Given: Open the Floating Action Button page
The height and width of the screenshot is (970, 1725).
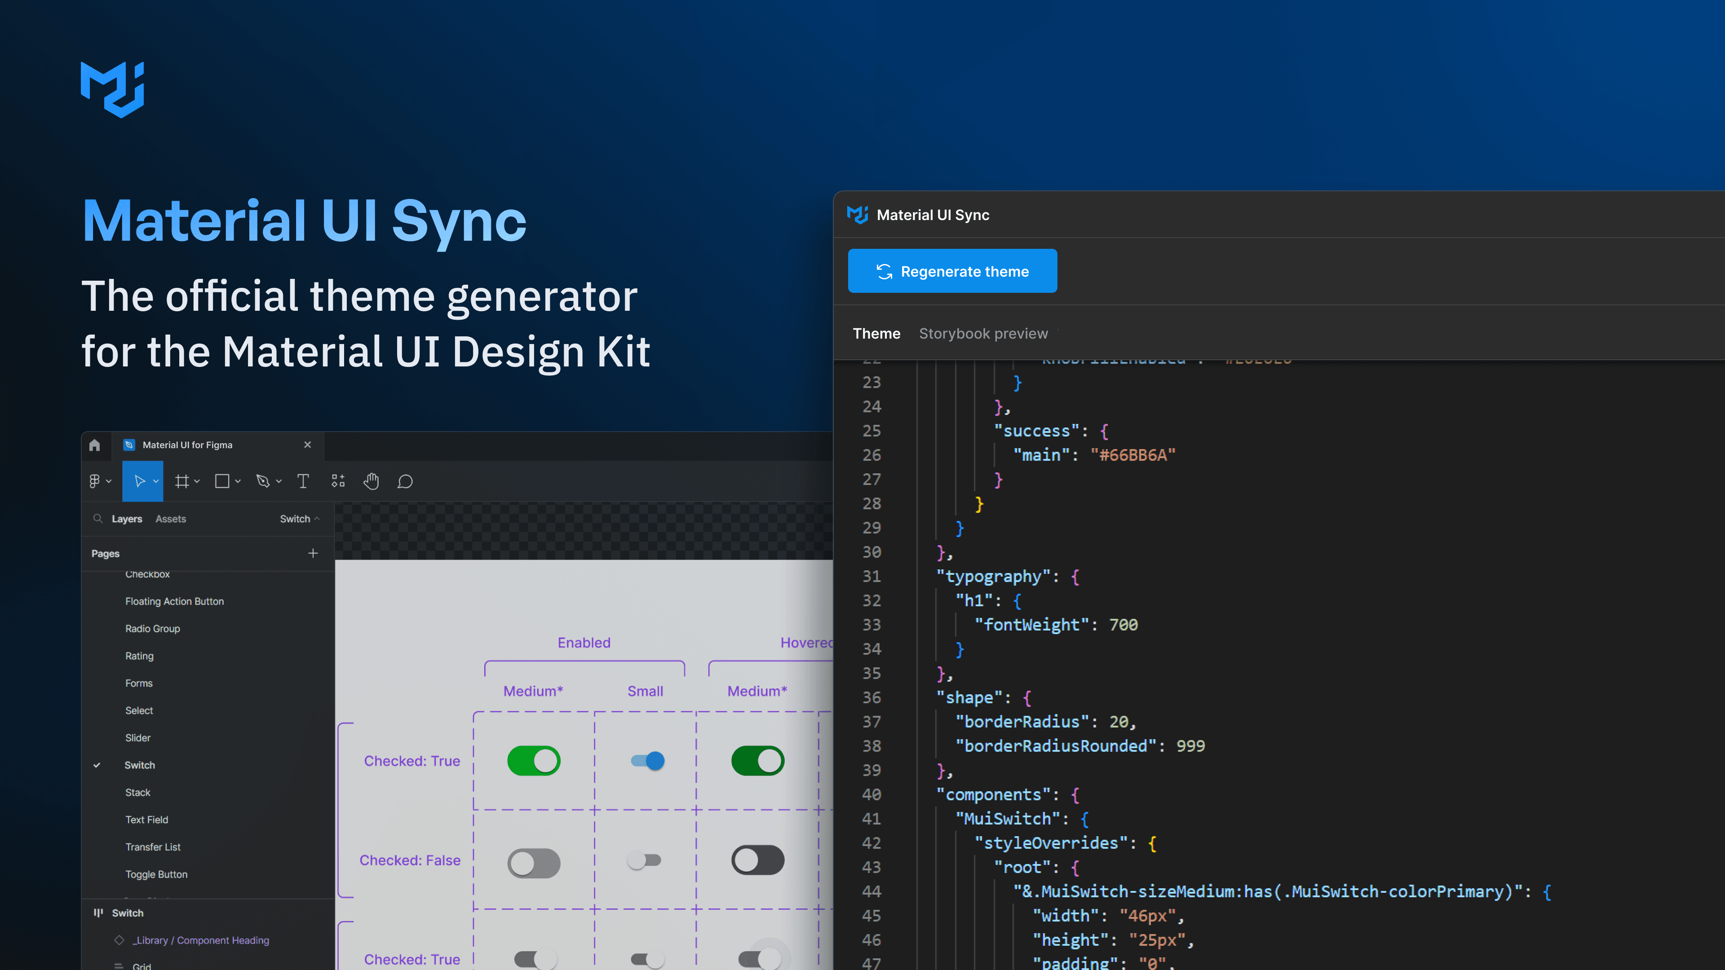Looking at the screenshot, I should [x=175, y=602].
